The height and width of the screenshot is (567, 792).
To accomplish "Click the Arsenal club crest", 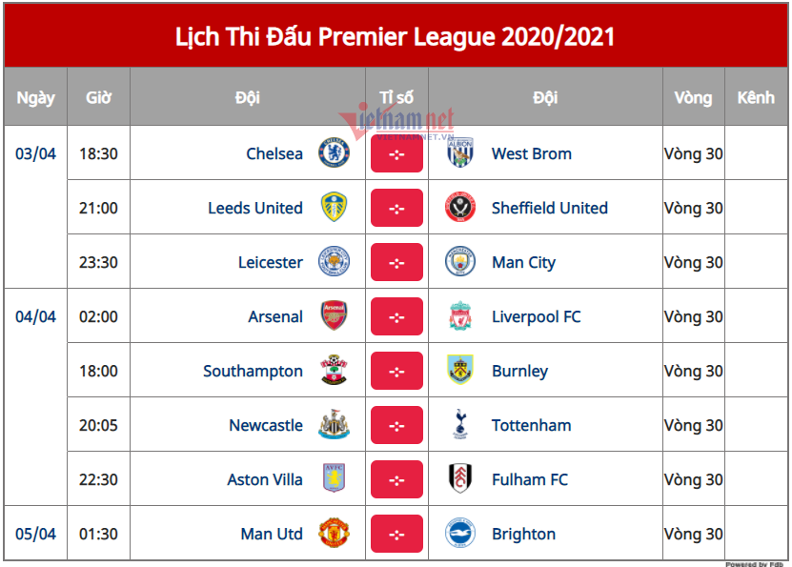I will 334,316.
